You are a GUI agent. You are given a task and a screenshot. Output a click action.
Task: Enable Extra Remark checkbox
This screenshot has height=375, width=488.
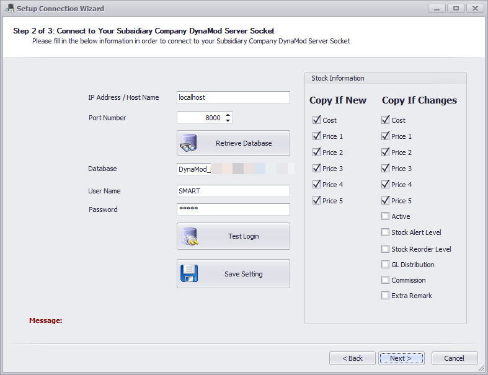click(385, 295)
